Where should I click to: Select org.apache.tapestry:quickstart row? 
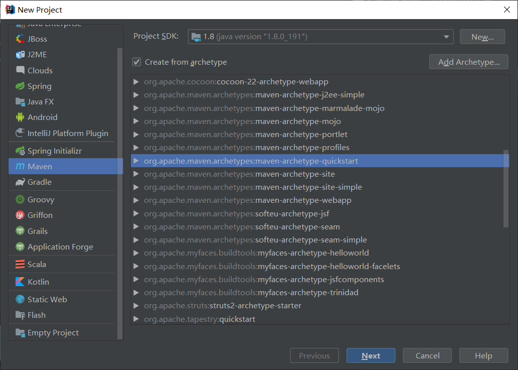click(x=320, y=319)
